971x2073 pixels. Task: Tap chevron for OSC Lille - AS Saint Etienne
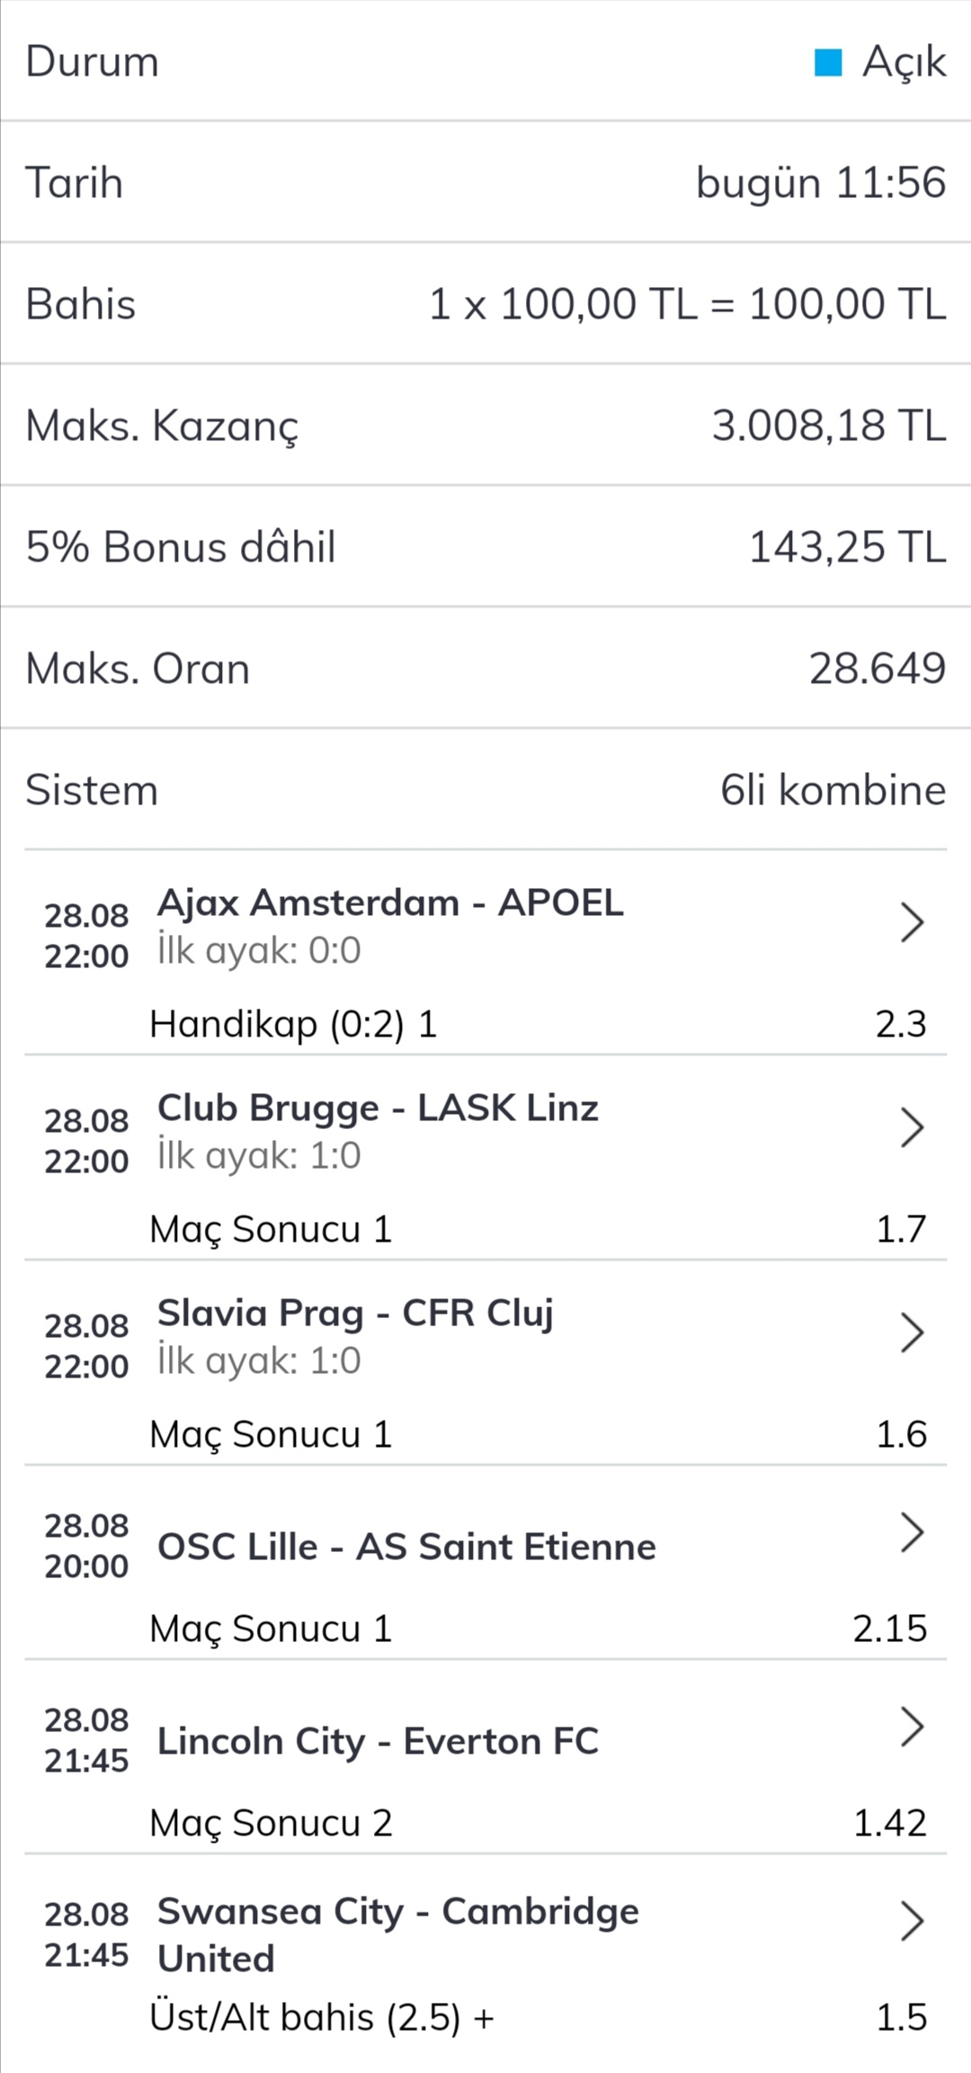(912, 1532)
